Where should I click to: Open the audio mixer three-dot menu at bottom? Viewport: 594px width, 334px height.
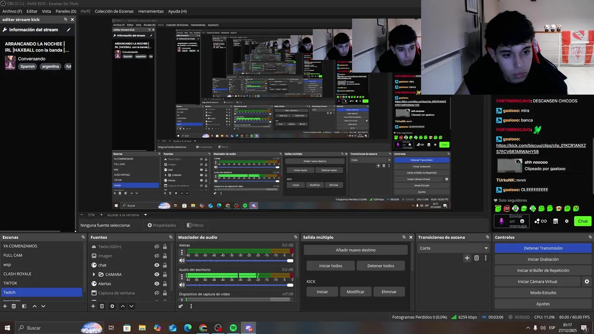click(191, 306)
